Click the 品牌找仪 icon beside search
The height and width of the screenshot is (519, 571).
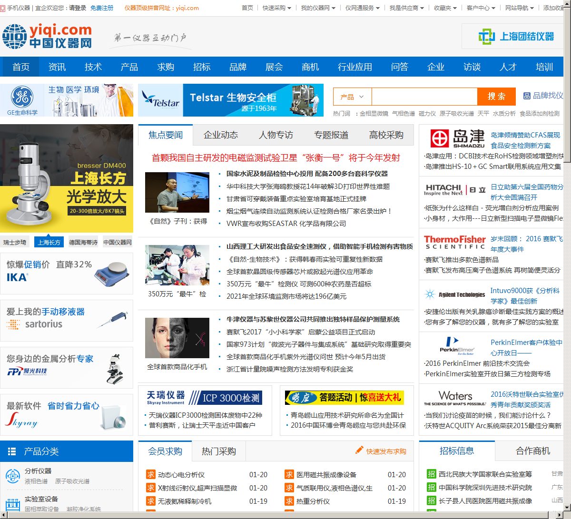527,96
